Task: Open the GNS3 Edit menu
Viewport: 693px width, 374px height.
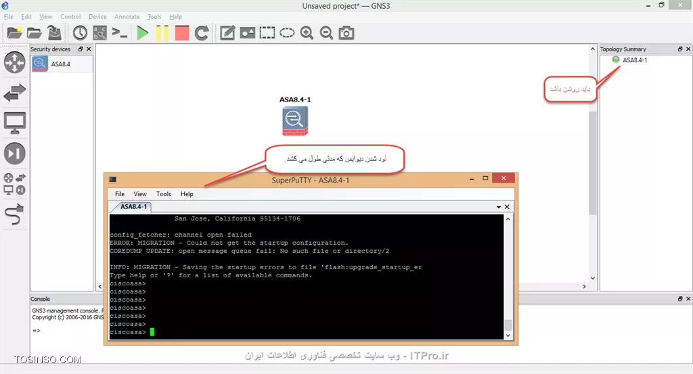Action: click(x=26, y=17)
